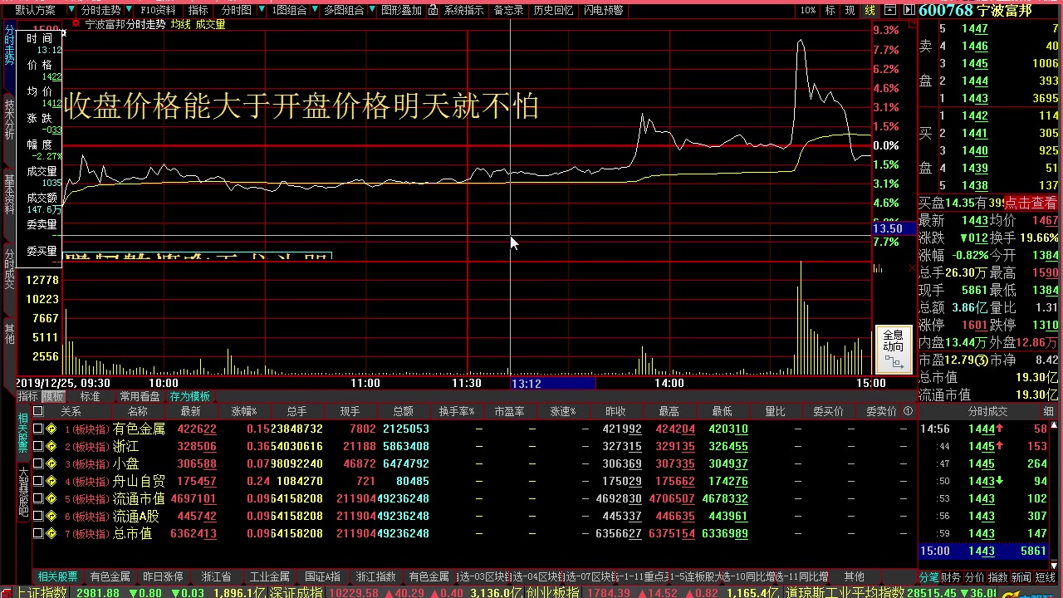Viewport: 1063px width, 598px height.
Task: Click the 存为模板 button
Action: tap(190, 396)
